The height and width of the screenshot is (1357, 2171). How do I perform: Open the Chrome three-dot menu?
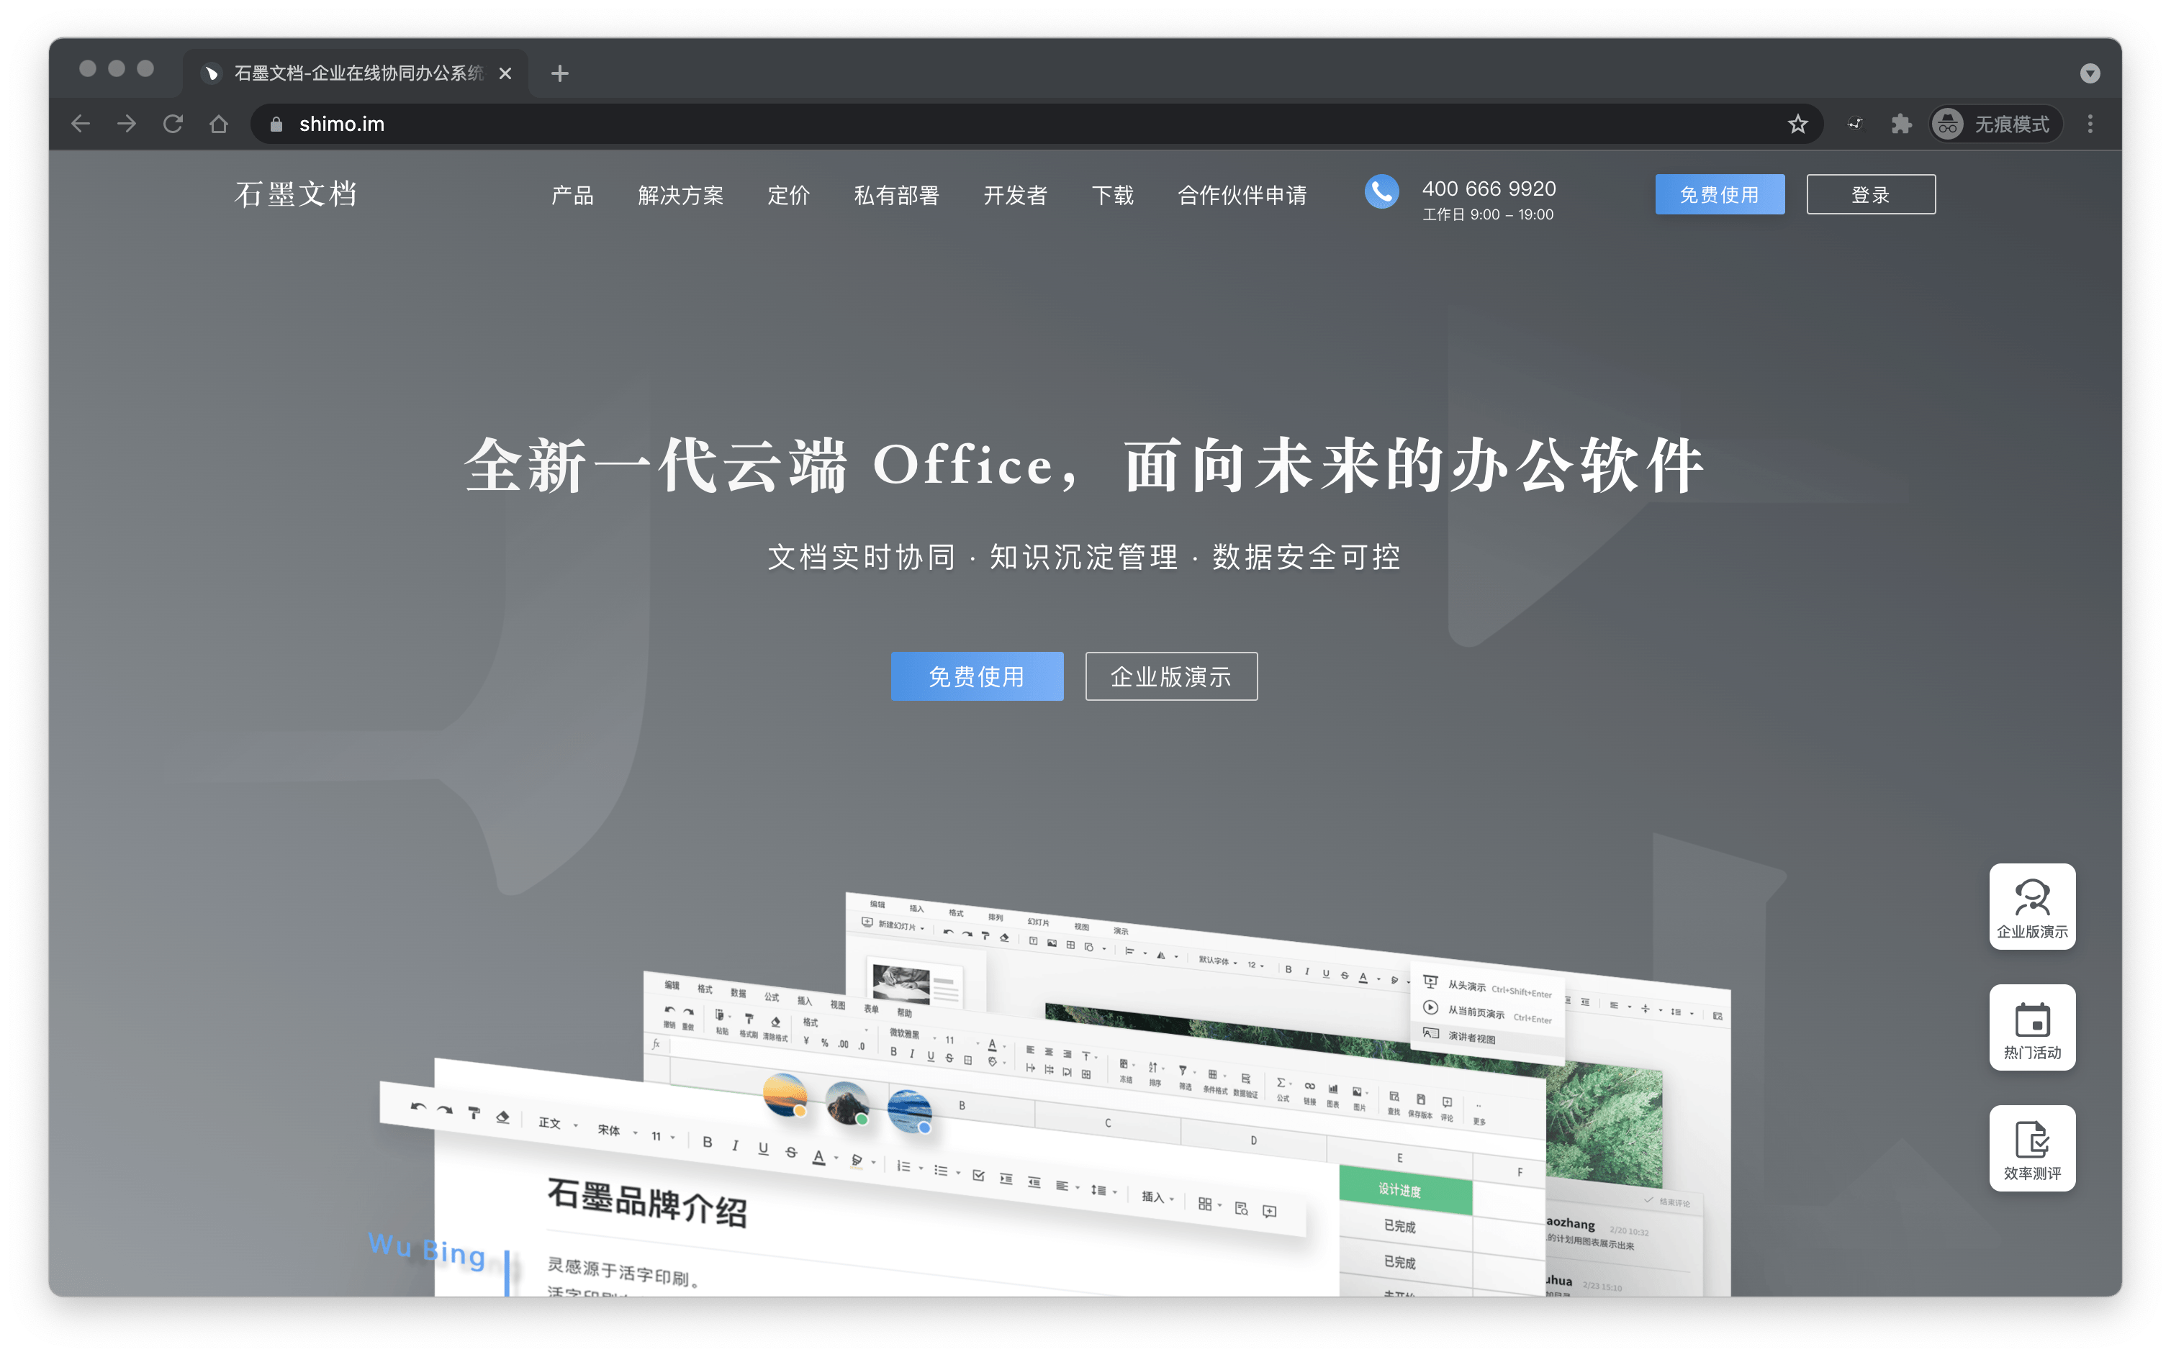(x=2090, y=124)
